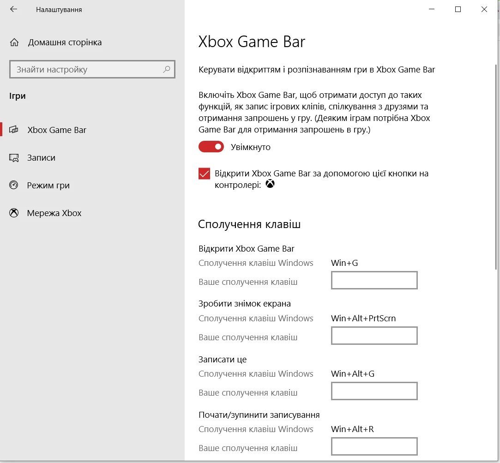Click the back arrow icon
This screenshot has height=463, width=500.
[13, 9]
